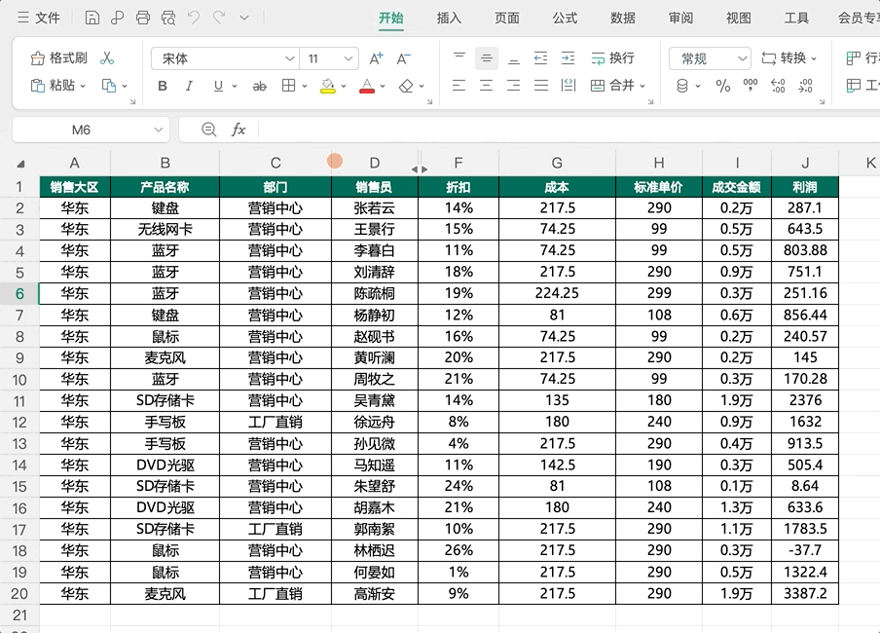Switch to the 页面 tab
This screenshot has height=633, width=880.
pos(507,18)
